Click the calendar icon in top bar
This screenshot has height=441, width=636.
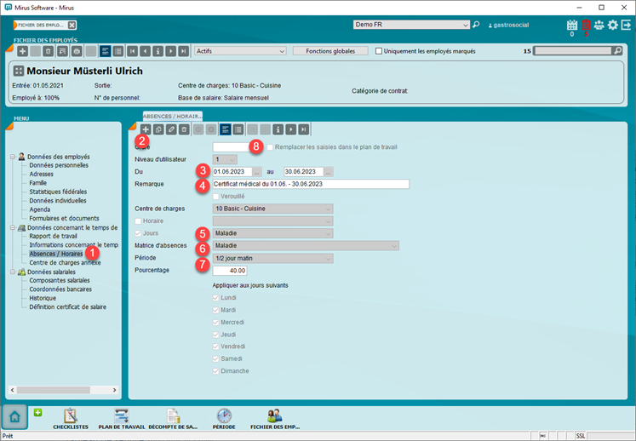click(x=571, y=26)
